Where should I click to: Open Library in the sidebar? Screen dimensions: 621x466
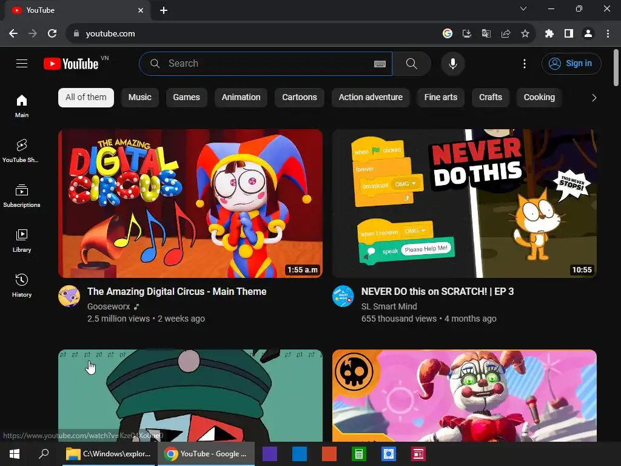pyautogui.click(x=22, y=240)
